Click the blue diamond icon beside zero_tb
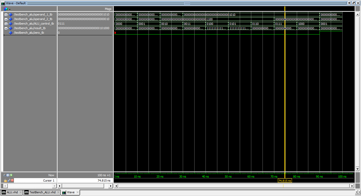This screenshot has height=196, width=361. [x=10, y=32]
